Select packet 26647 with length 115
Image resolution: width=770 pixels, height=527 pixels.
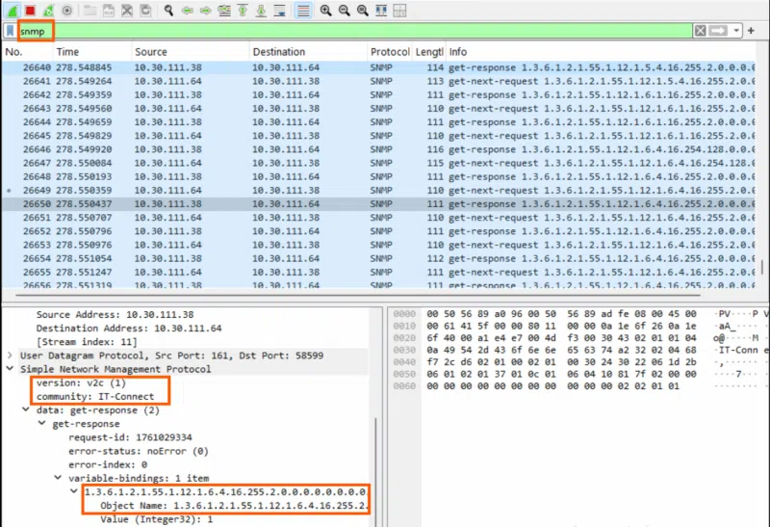click(x=378, y=163)
